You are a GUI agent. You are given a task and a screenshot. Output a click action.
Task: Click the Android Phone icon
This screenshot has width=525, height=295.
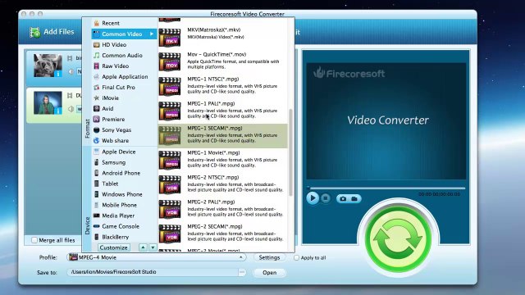click(x=97, y=173)
